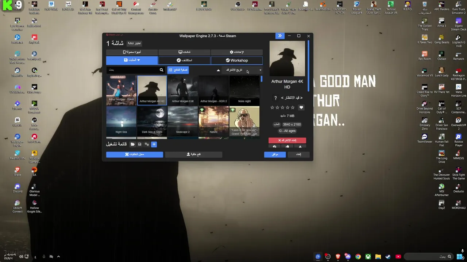Open the settings gear tab
Image resolution: width=467 pixels, height=262 pixels.
tap(237, 52)
